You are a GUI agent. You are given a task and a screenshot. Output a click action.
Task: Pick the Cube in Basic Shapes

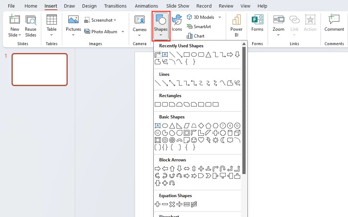point(237,133)
